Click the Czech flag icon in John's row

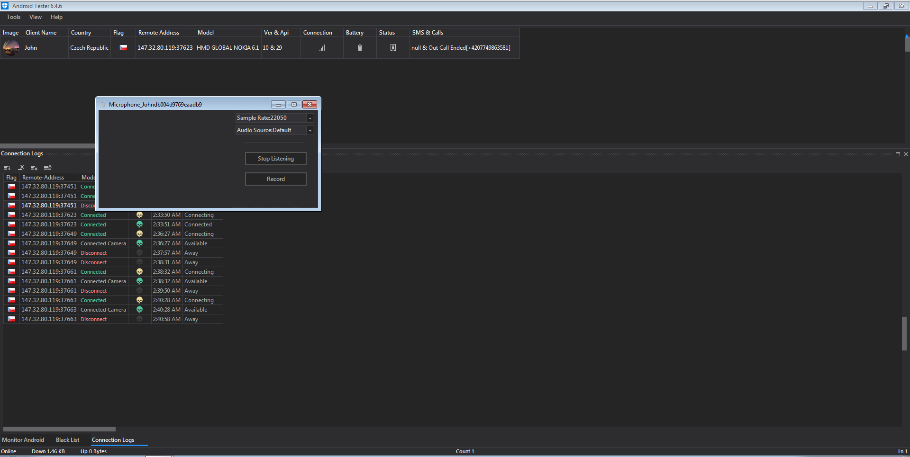(123, 48)
